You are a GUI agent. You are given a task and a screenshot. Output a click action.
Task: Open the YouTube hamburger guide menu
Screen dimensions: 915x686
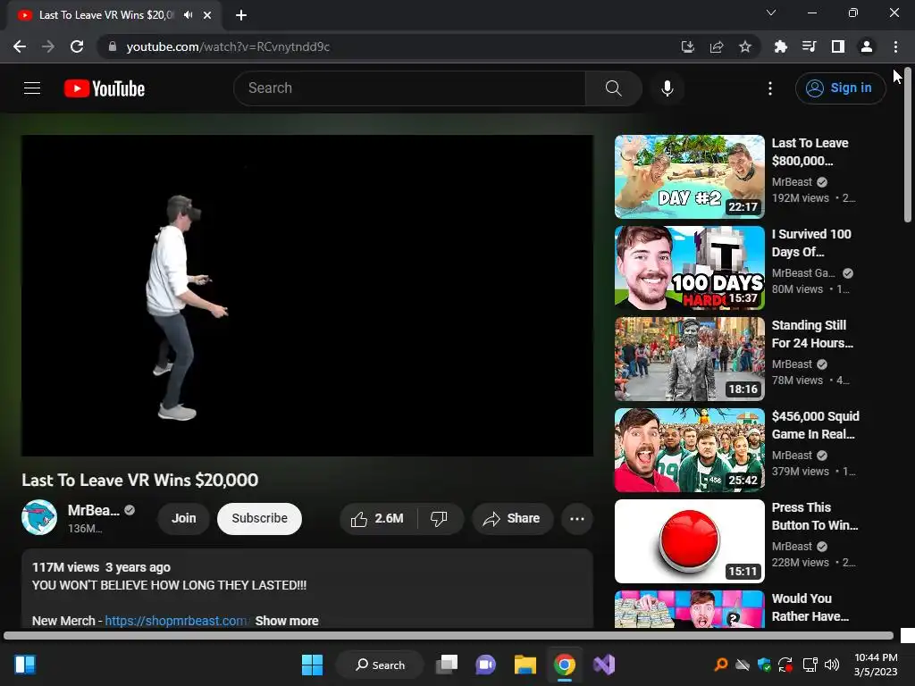(x=32, y=88)
